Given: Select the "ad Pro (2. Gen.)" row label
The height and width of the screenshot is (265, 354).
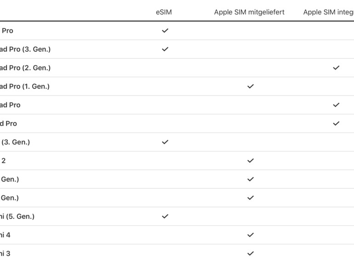Looking at the screenshot, I should click(25, 68).
